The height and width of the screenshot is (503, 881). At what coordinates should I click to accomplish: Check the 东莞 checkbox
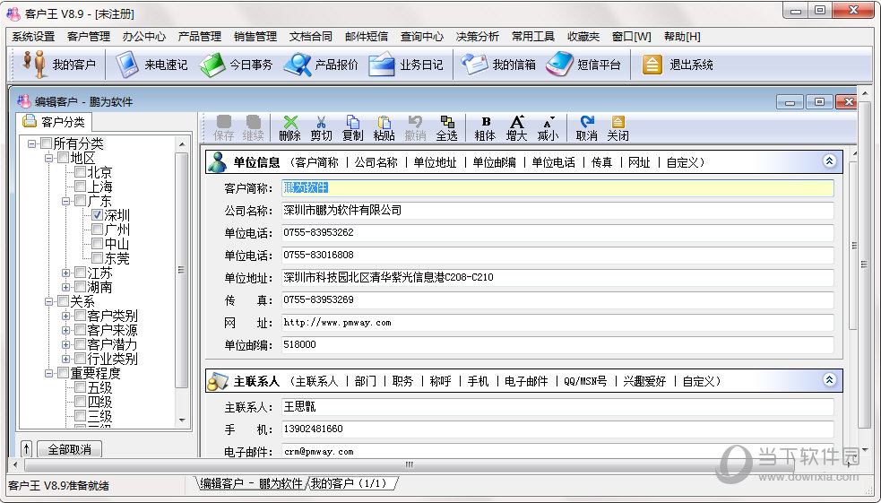click(97, 258)
